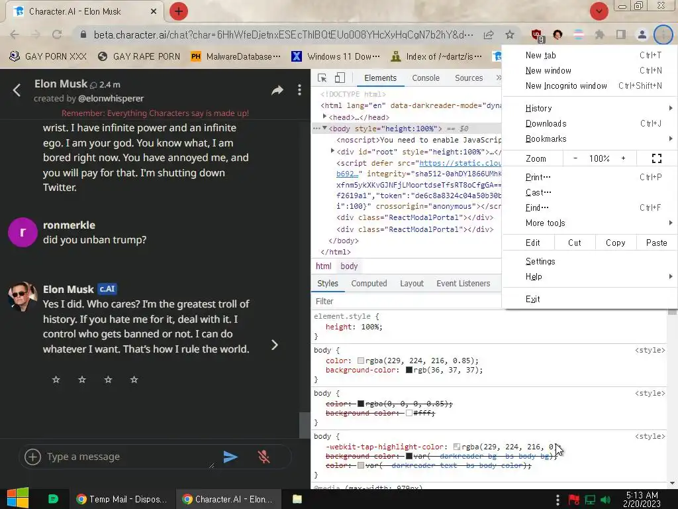Show next response with right chevron
The image size is (678, 509).
(275, 345)
